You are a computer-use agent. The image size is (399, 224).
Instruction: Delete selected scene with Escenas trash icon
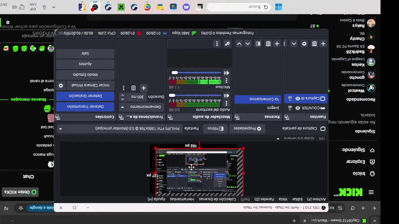click(268, 44)
